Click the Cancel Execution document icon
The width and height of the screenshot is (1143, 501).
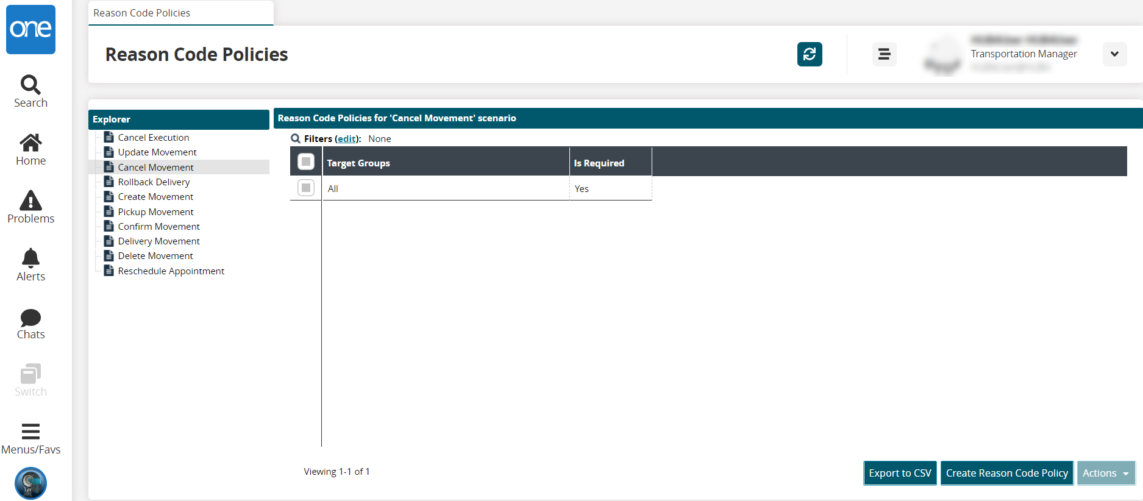pyautogui.click(x=109, y=137)
